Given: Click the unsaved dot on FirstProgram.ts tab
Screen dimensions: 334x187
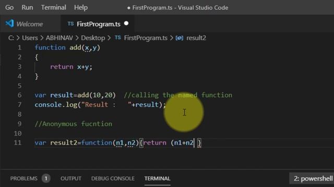Looking at the screenshot, I should click(126, 23).
